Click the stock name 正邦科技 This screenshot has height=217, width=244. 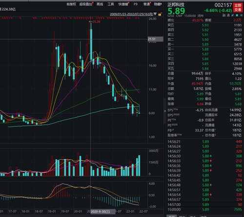pos(176,4)
